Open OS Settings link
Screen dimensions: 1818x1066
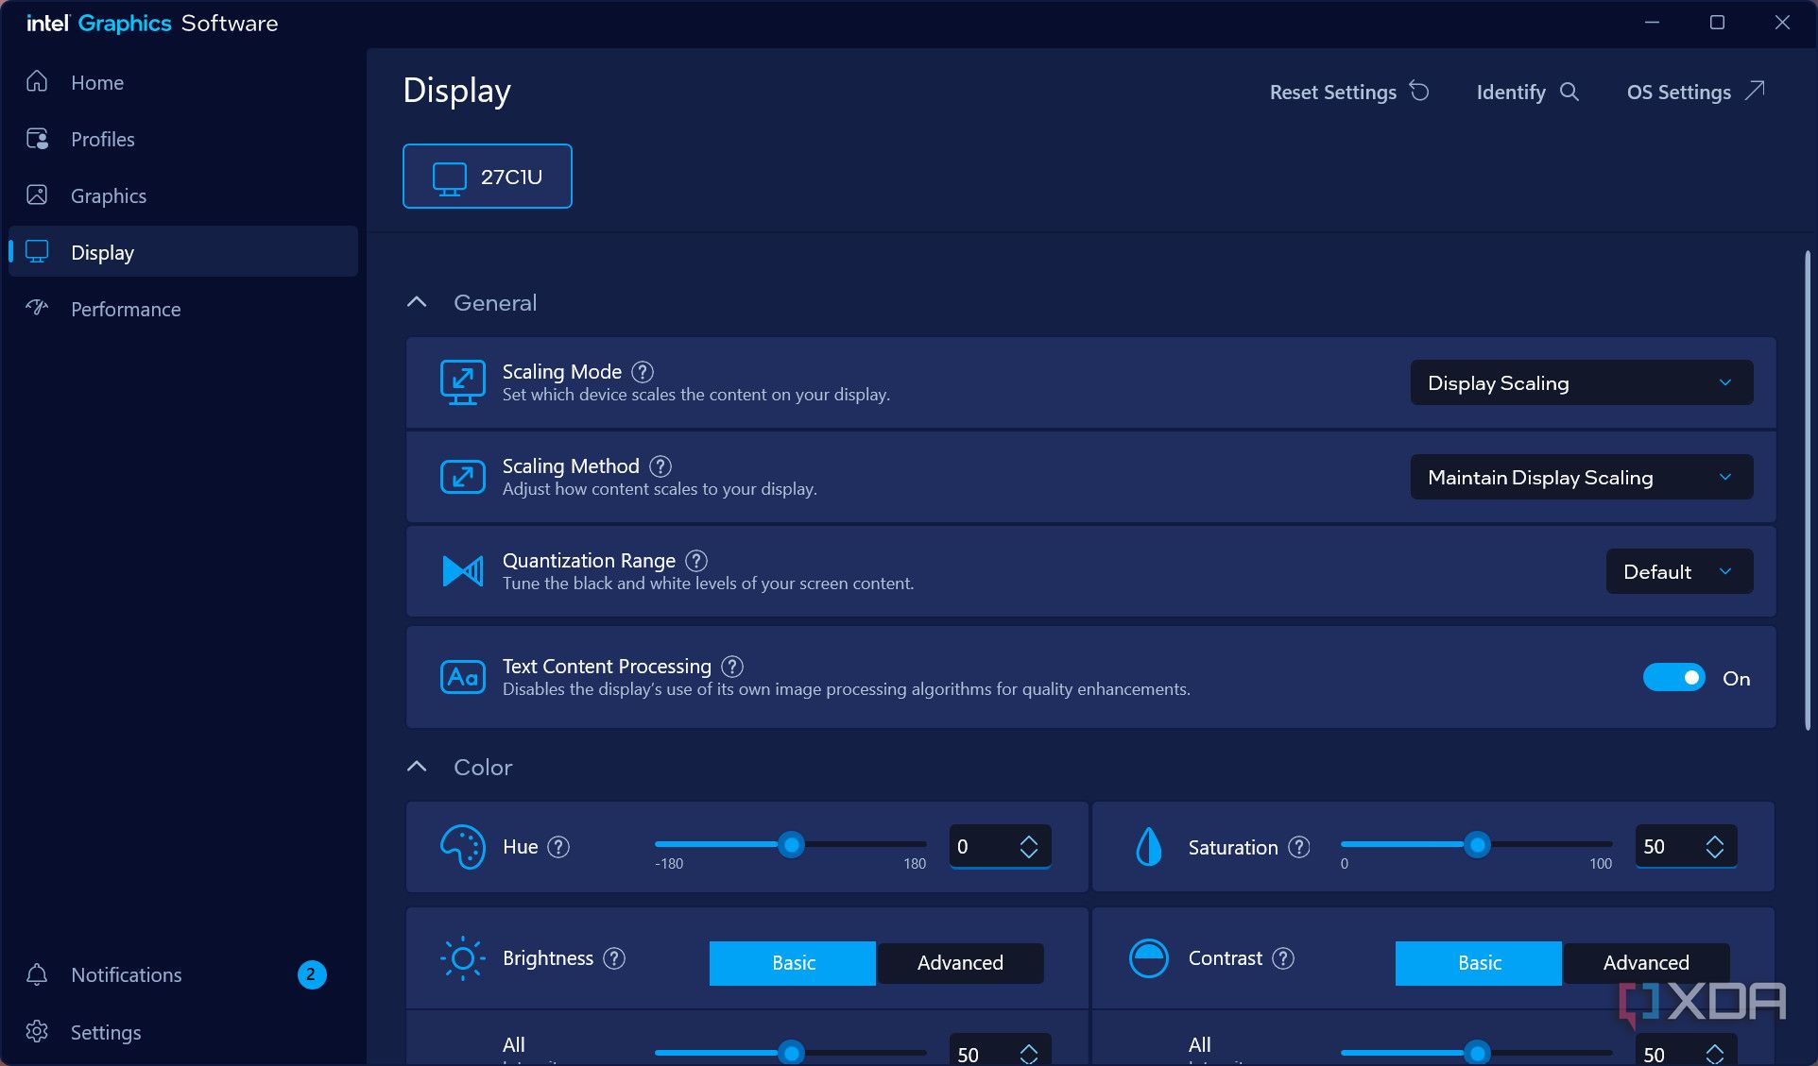click(x=1695, y=92)
